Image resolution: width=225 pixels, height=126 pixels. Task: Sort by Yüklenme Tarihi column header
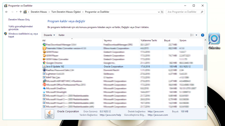point(149,40)
